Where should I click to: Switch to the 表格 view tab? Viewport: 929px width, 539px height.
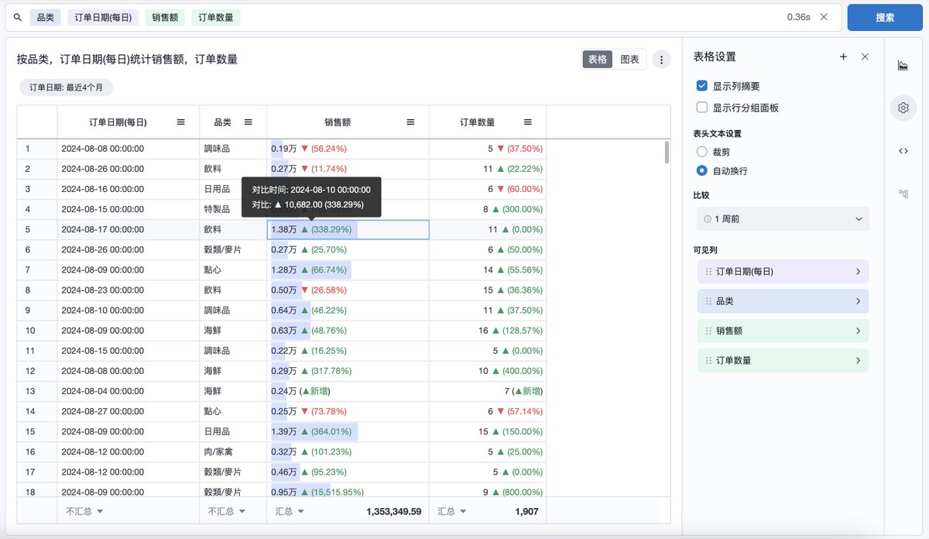pos(598,60)
